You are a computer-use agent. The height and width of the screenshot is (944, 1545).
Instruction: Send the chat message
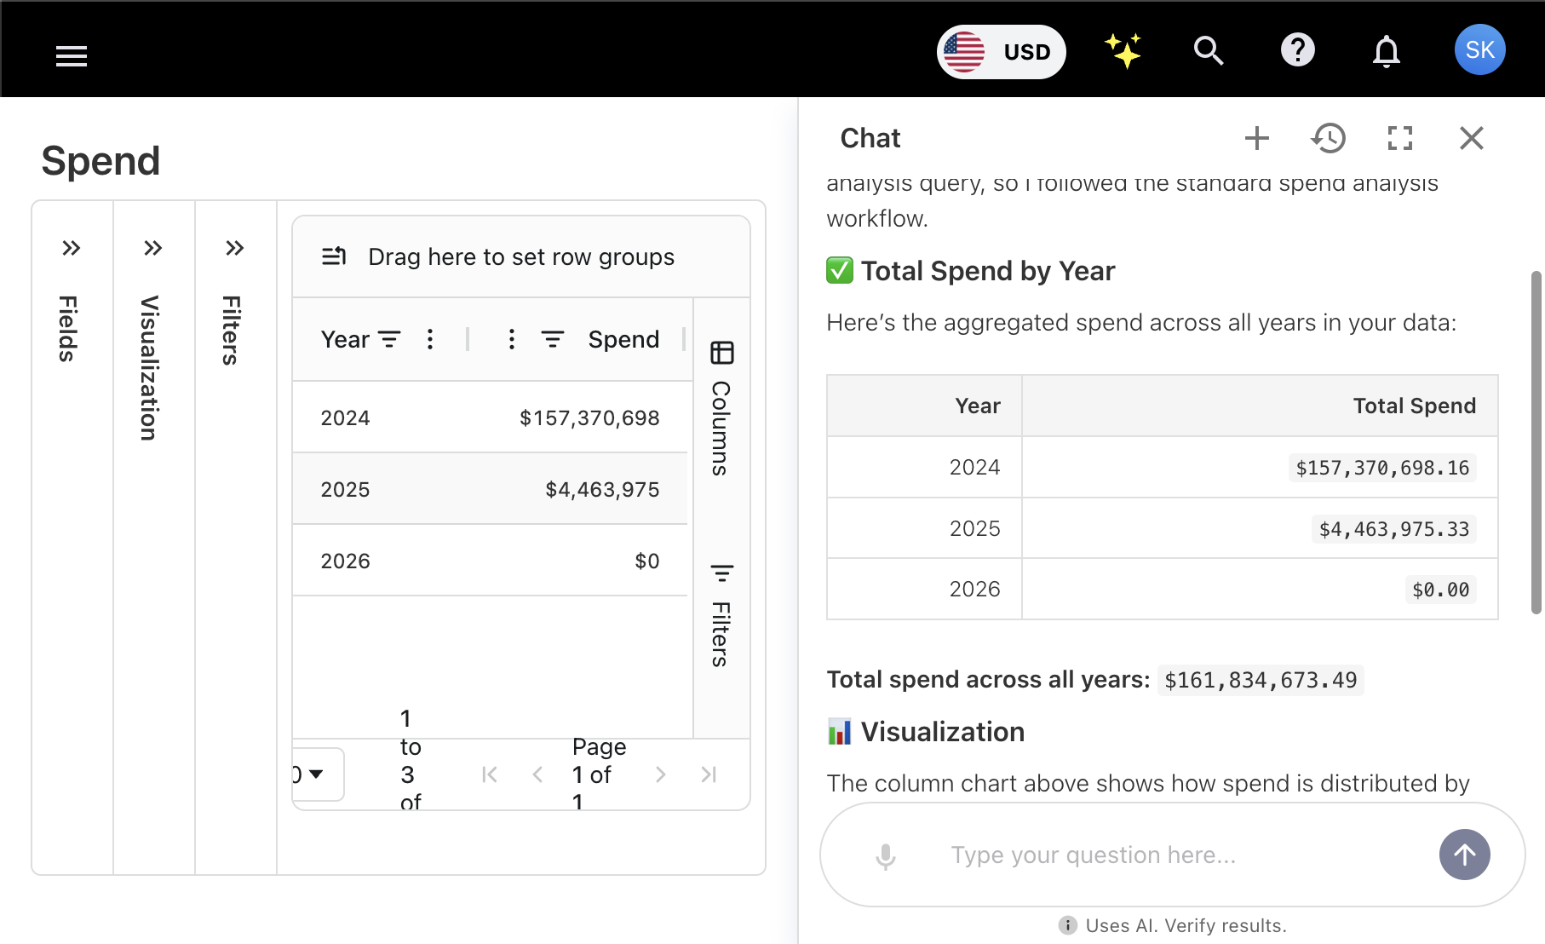tap(1464, 855)
